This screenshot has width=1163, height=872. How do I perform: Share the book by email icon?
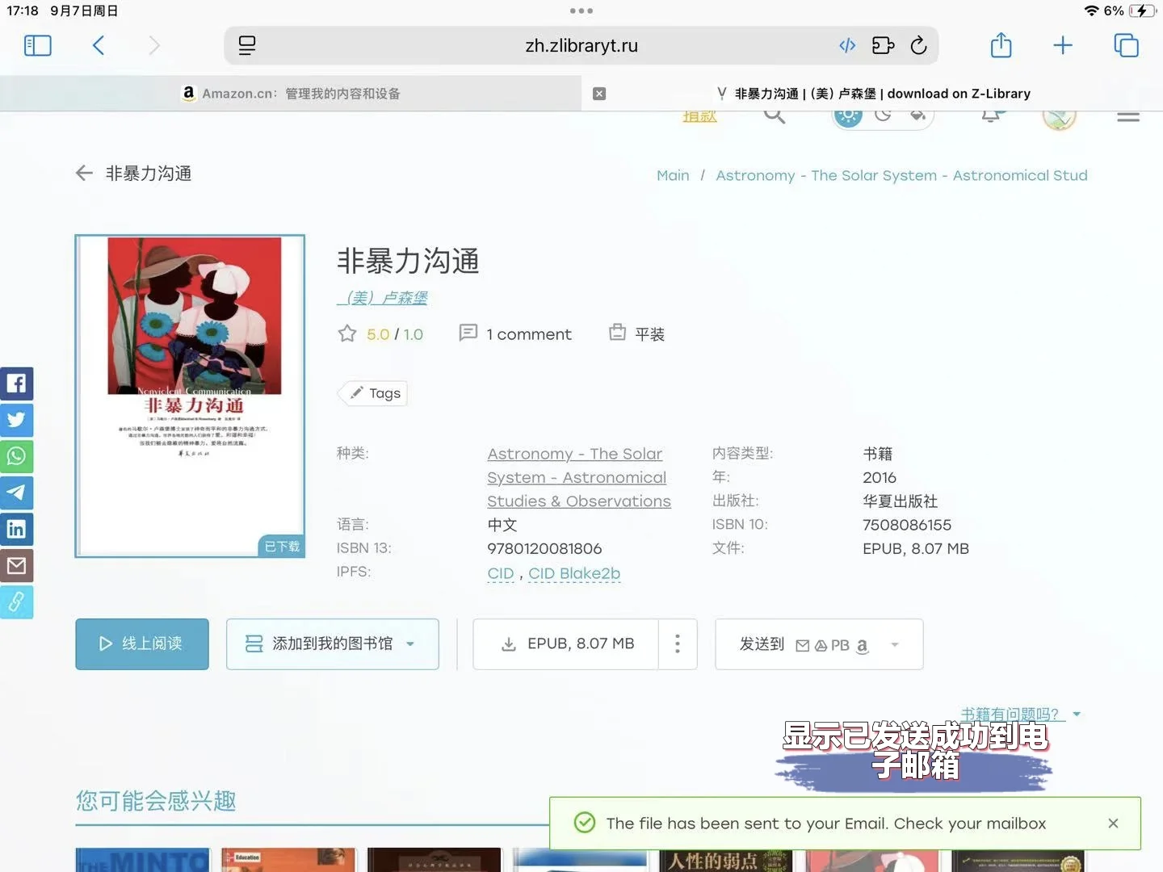[x=16, y=566]
